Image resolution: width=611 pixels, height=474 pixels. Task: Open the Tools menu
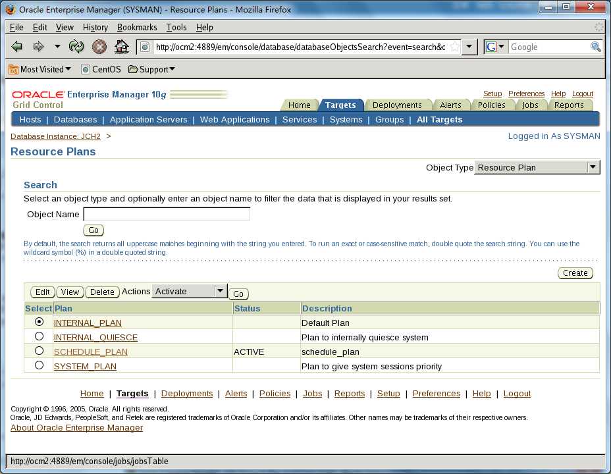click(x=176, y=27)
